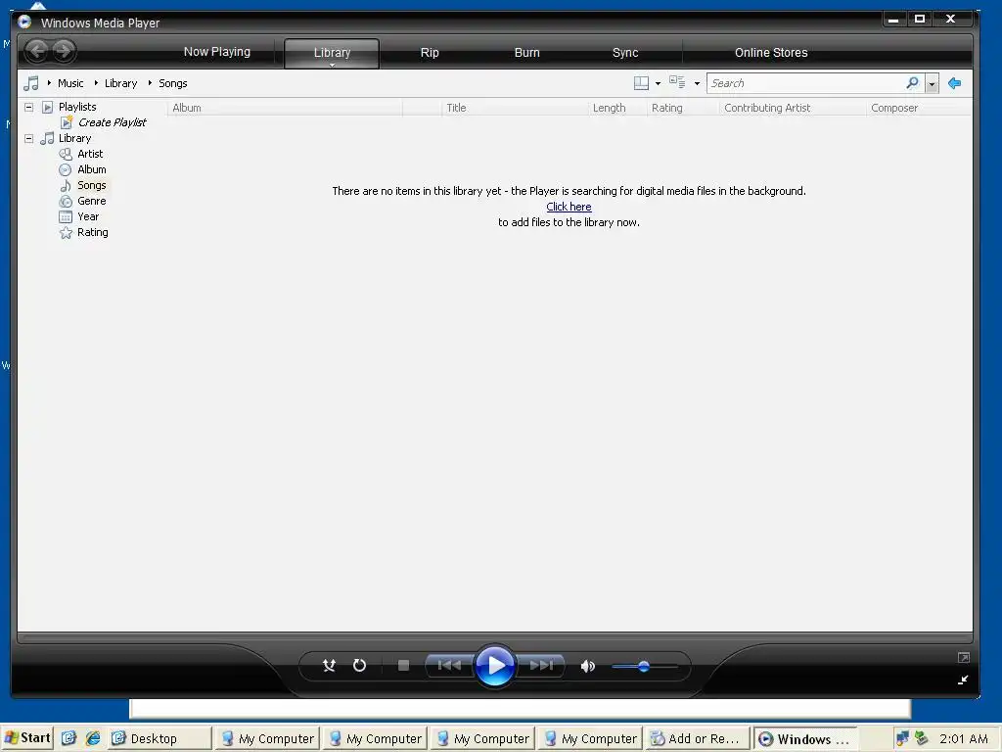Click the Previous track button

point(449,666)
